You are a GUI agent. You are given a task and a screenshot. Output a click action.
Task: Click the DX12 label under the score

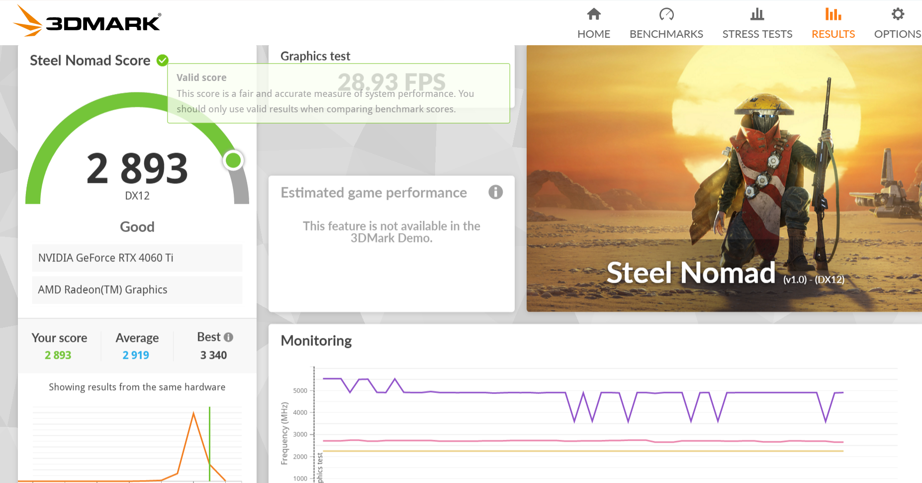tap(137, 196)
